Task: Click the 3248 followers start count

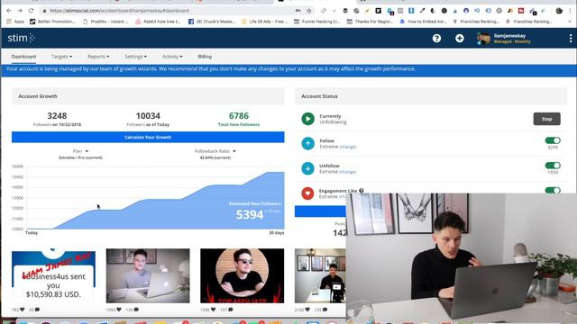Action: pos(57,116)
